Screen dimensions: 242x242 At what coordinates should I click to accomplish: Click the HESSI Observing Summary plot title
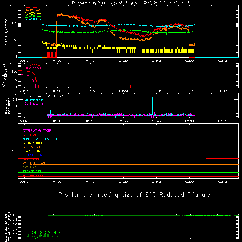point(128,3)
